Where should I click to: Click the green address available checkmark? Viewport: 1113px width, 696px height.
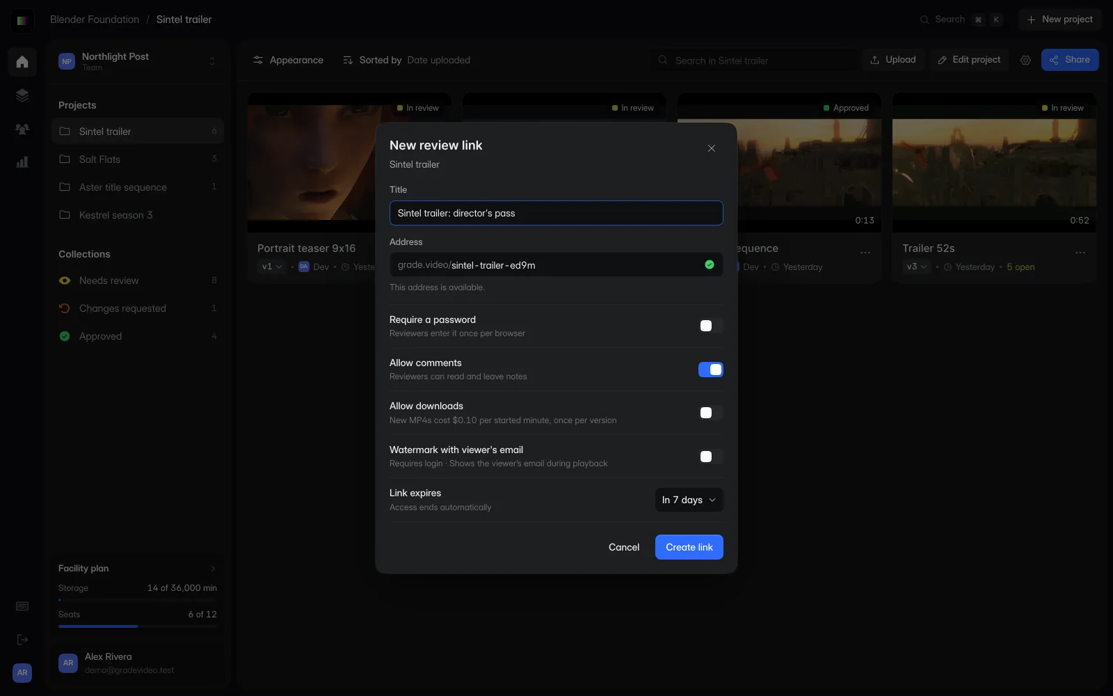710,264
